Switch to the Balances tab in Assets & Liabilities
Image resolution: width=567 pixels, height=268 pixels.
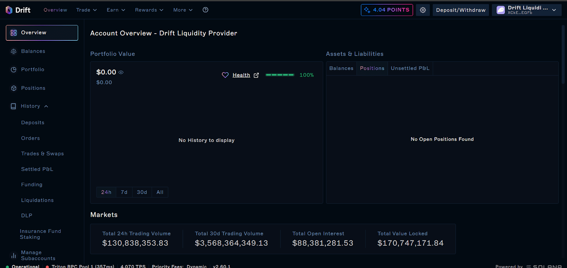point(341,68)
